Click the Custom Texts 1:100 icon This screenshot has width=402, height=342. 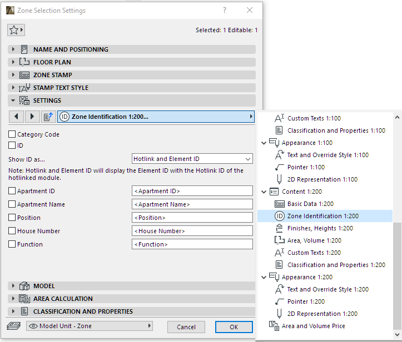[x=279, y=118]
